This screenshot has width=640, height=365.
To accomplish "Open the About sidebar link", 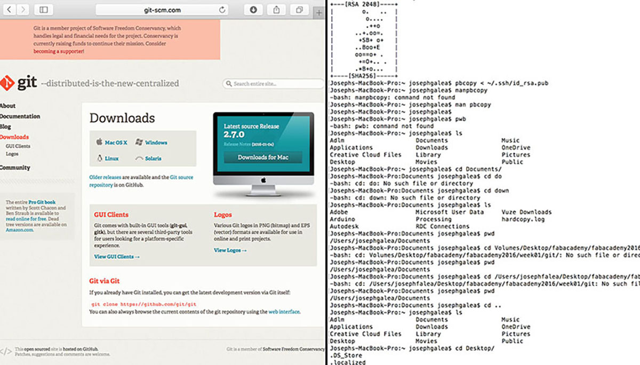I will click(x=7, y=106).
